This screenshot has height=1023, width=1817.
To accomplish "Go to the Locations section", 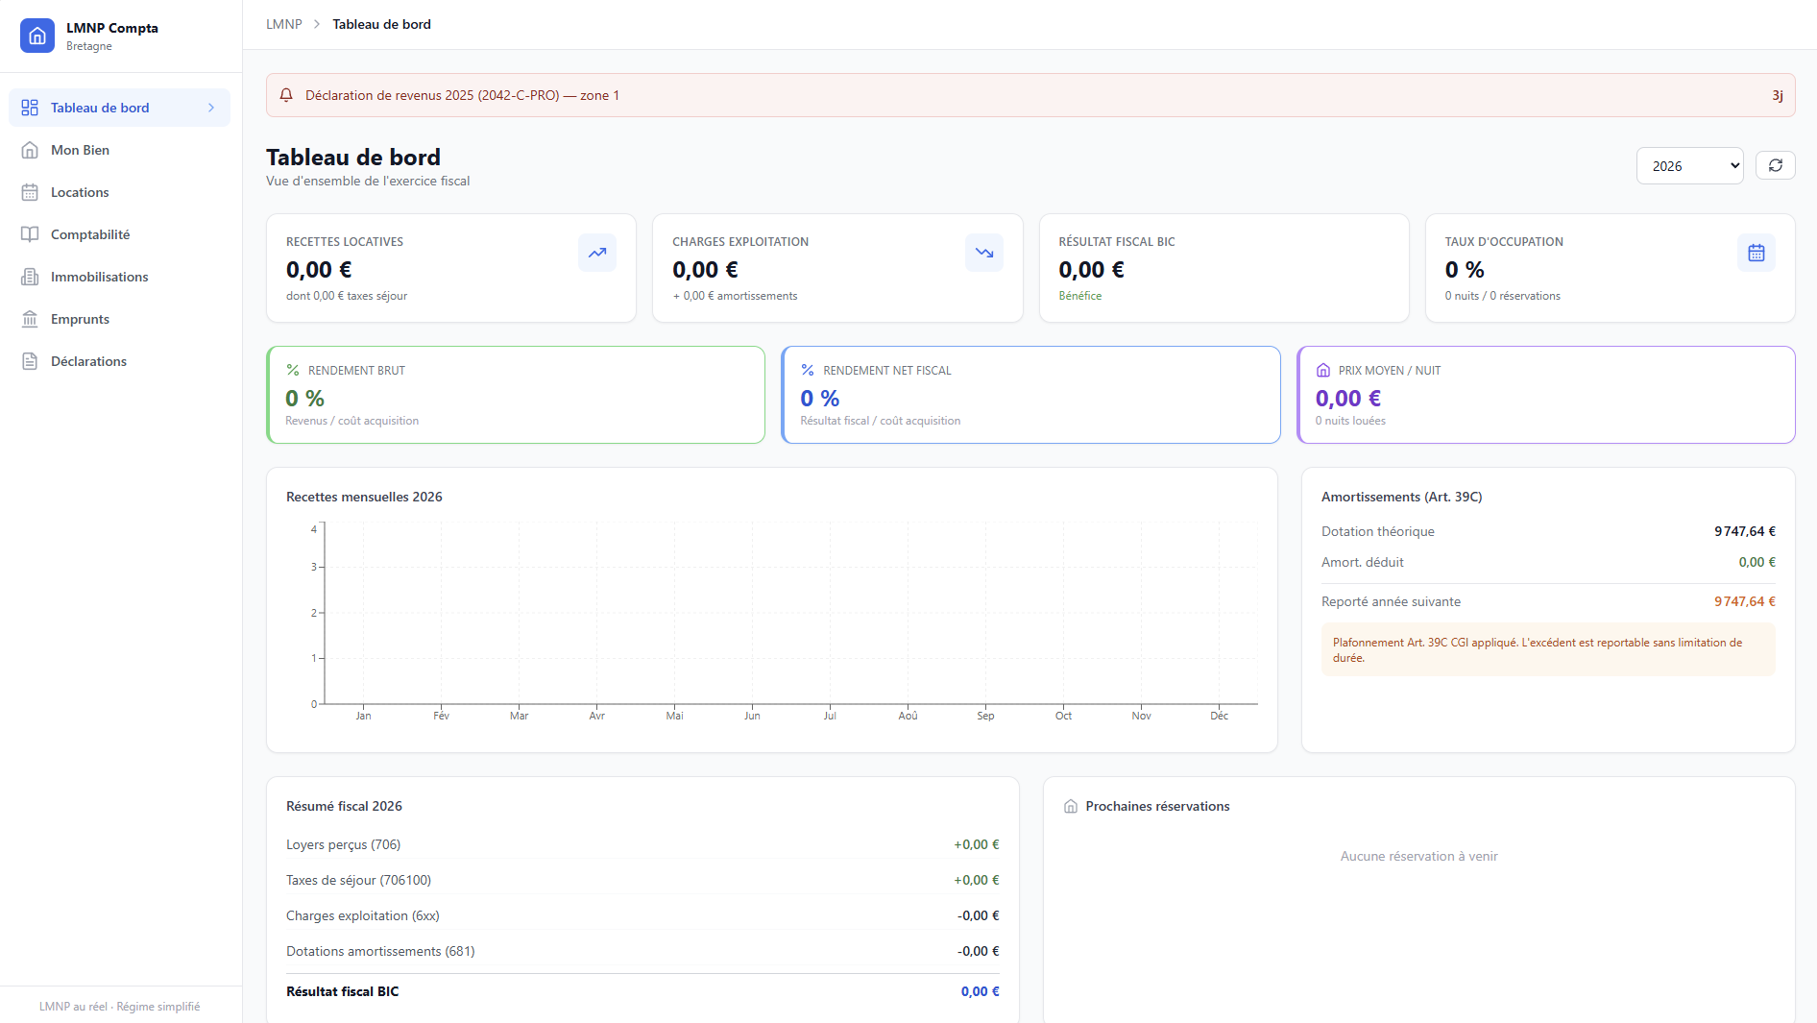I will coord(119,192).
